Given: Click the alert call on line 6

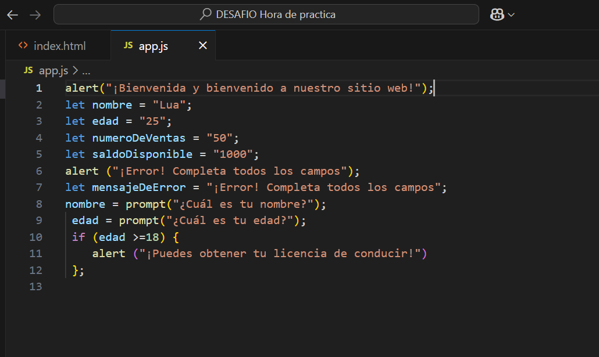Looking at the screenshot, I should (x=82, y=171).
